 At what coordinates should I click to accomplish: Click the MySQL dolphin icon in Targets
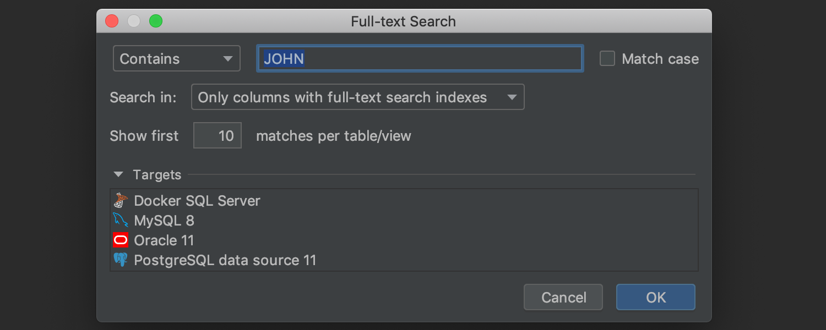click(x=121, y=220)
